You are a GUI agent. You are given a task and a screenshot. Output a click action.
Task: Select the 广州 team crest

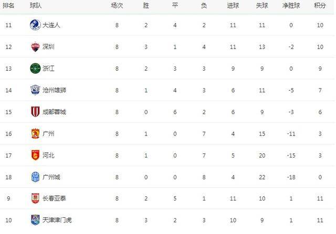35,133
